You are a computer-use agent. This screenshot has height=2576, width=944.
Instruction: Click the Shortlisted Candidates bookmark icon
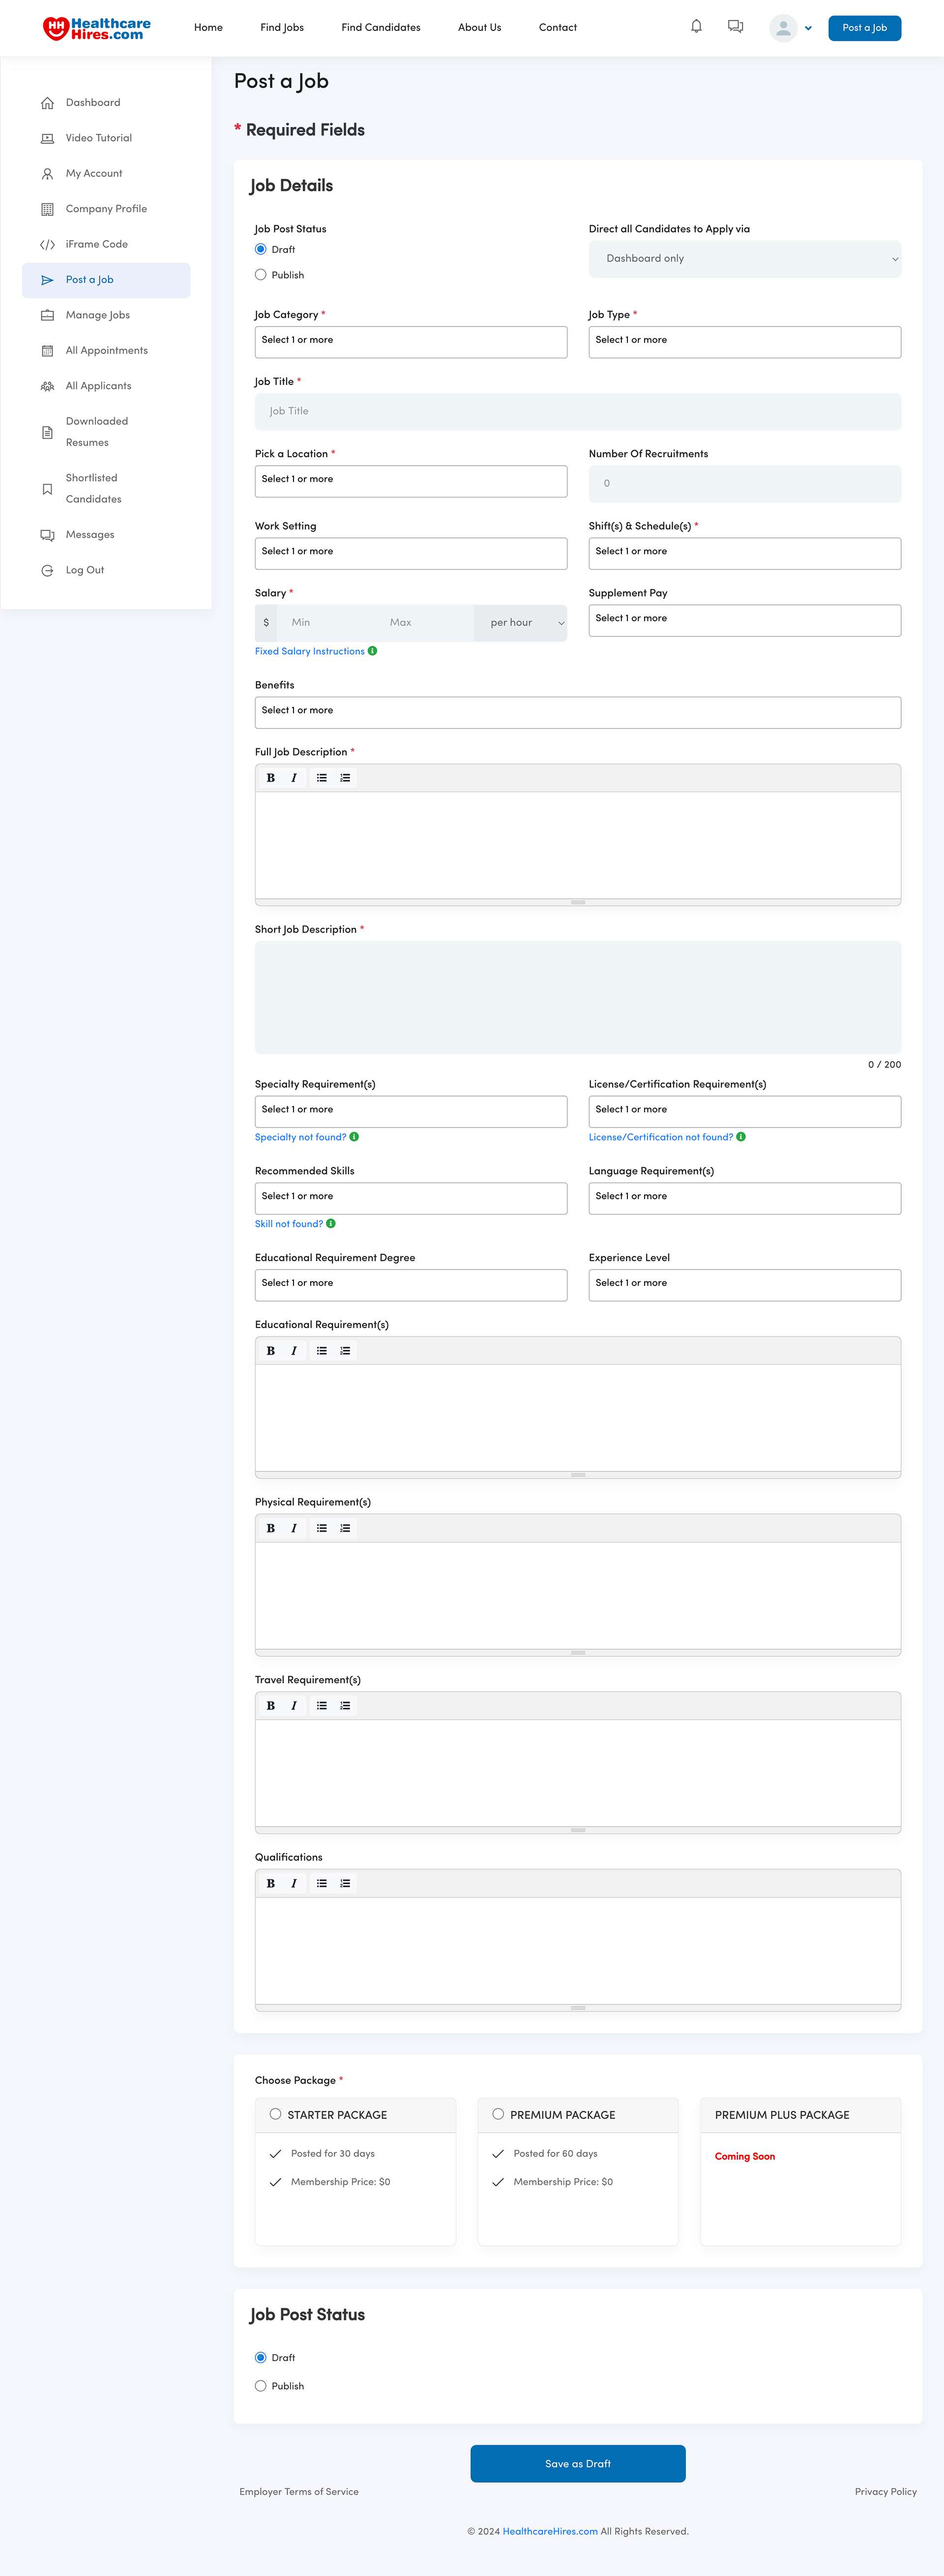tap(47, 489)
